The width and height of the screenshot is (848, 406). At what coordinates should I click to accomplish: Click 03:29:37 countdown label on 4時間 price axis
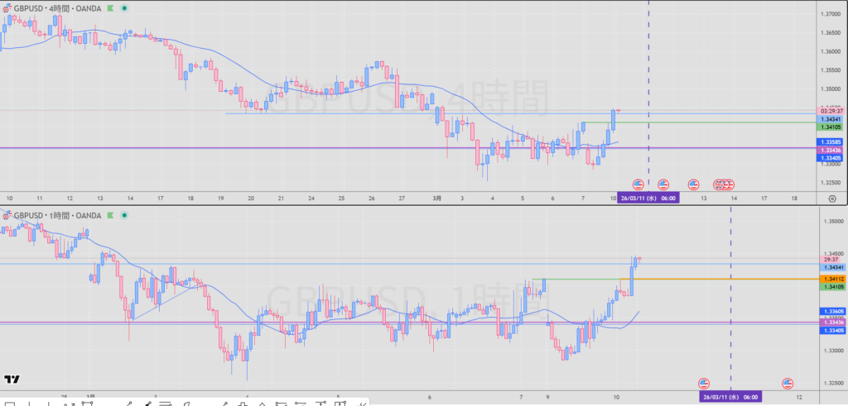coord(831,111)
